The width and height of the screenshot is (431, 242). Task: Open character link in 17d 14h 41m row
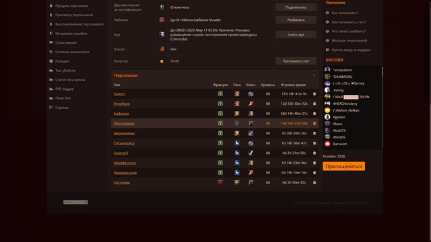(x=120, y=94)
